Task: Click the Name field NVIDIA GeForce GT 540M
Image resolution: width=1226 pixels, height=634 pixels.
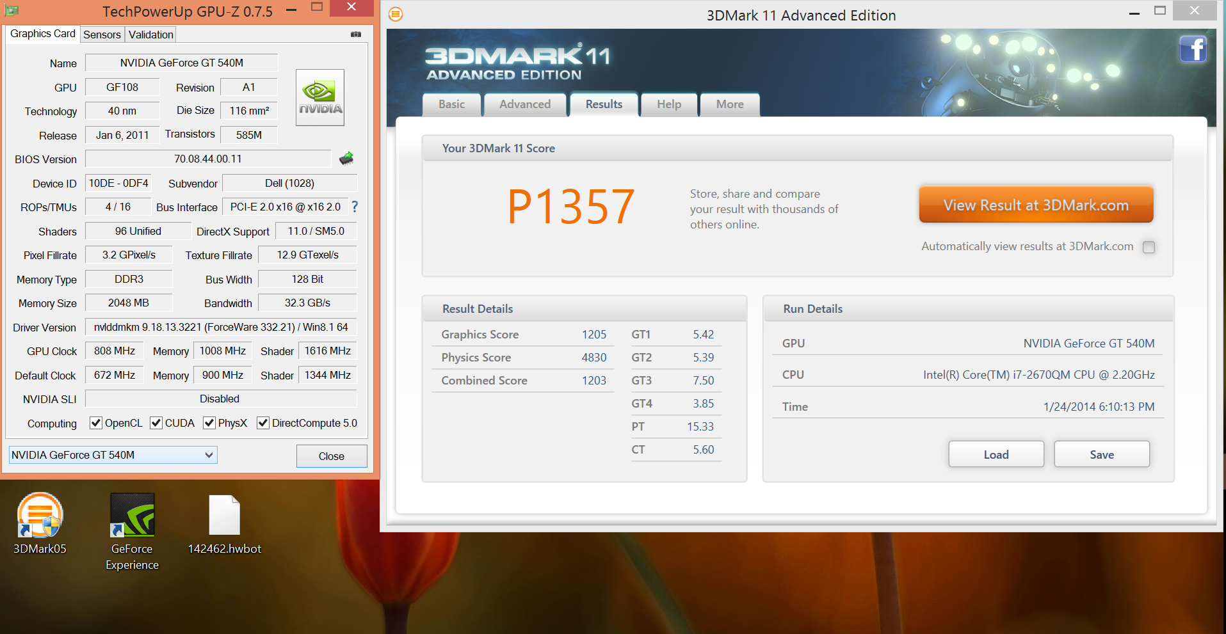Action: coord(182,63)
